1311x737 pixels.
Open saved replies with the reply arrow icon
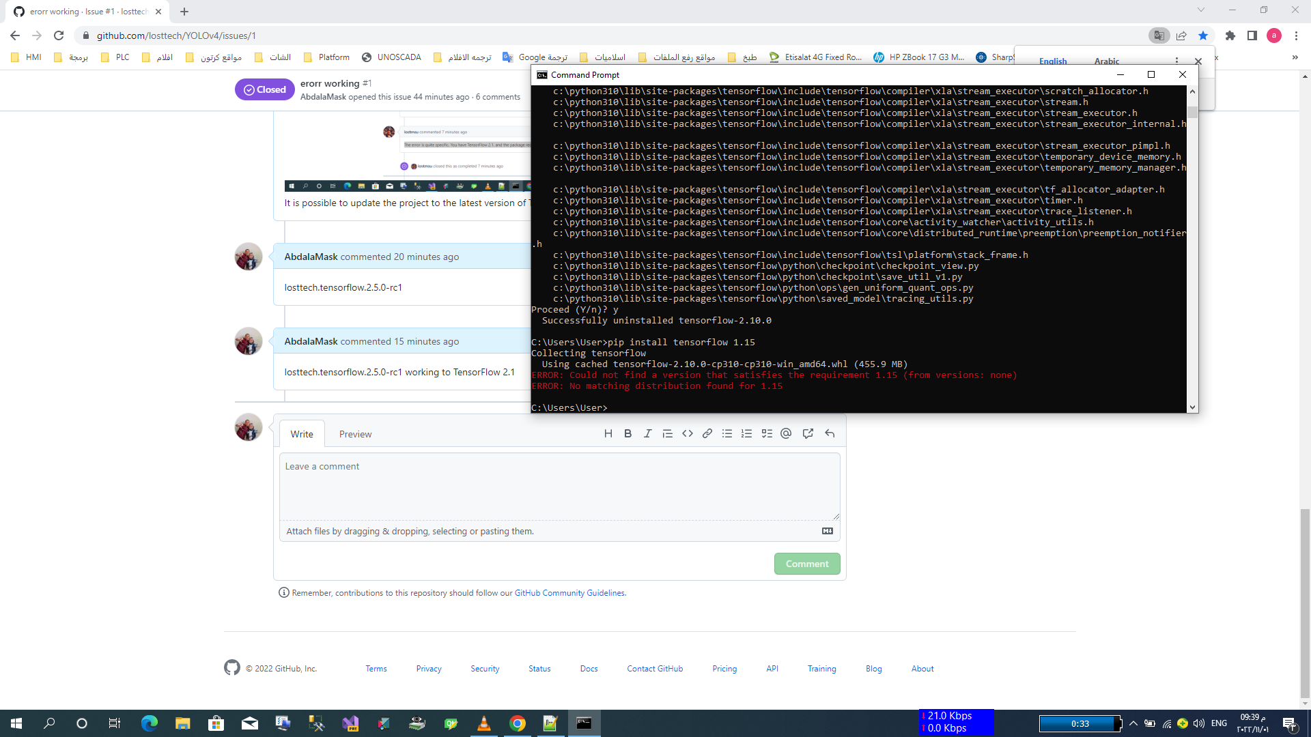click(x=829, y=433)
